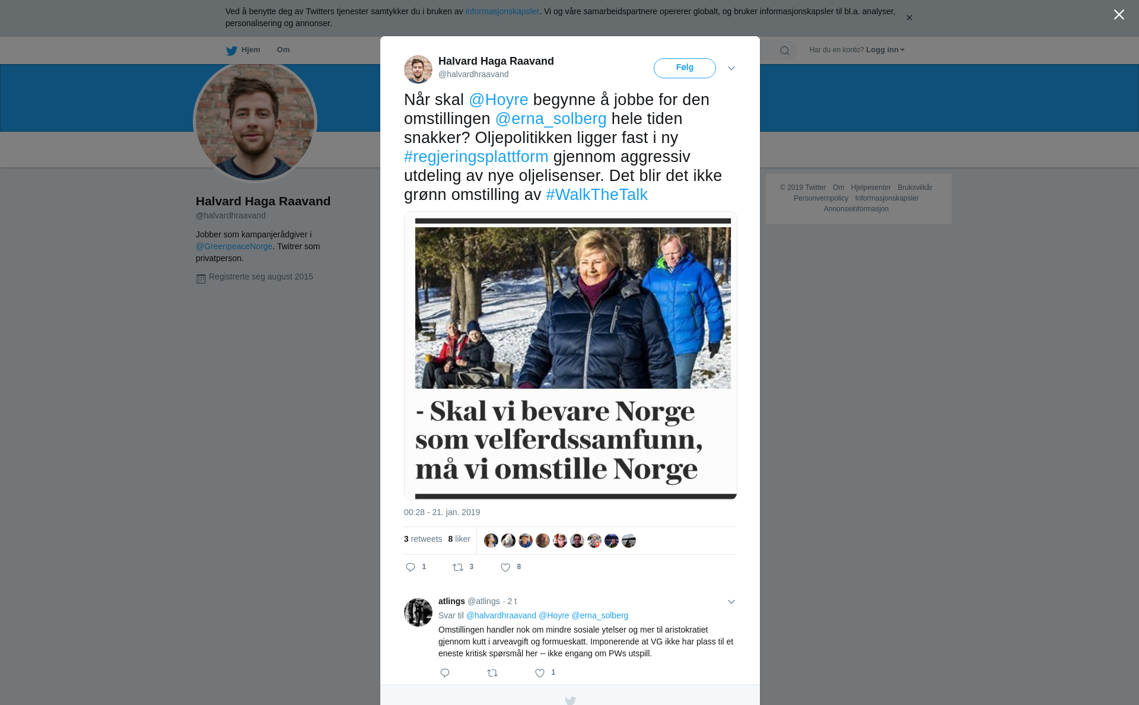
Task: Retweet the main tweet using retweet icon
Action: tap(458, 567)
